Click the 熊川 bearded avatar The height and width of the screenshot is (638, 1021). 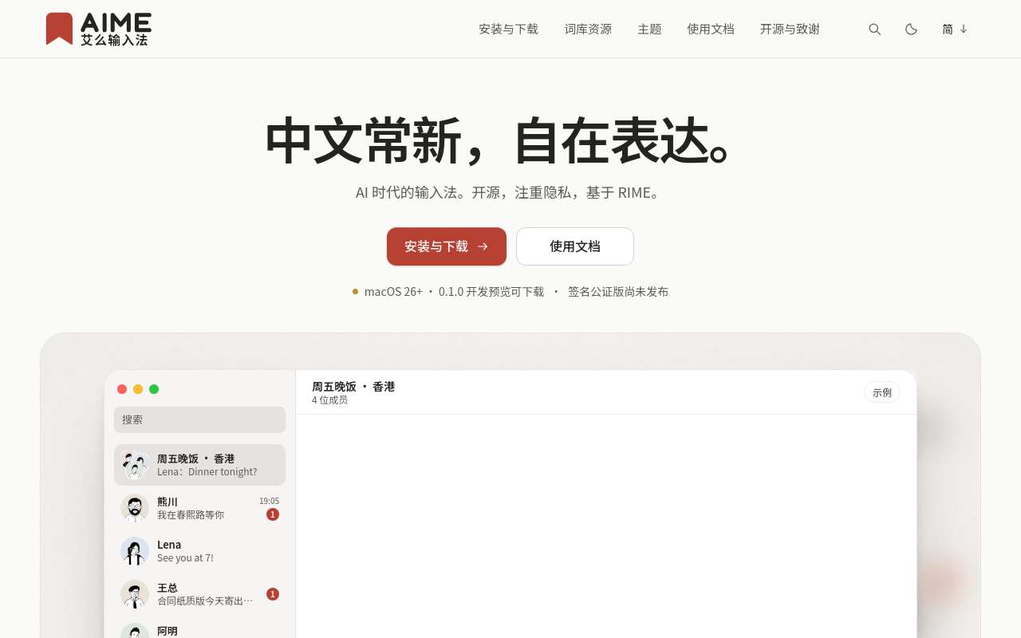point(135,508)
